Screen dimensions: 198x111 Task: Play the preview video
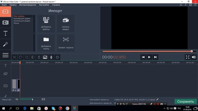click(149, 57)
